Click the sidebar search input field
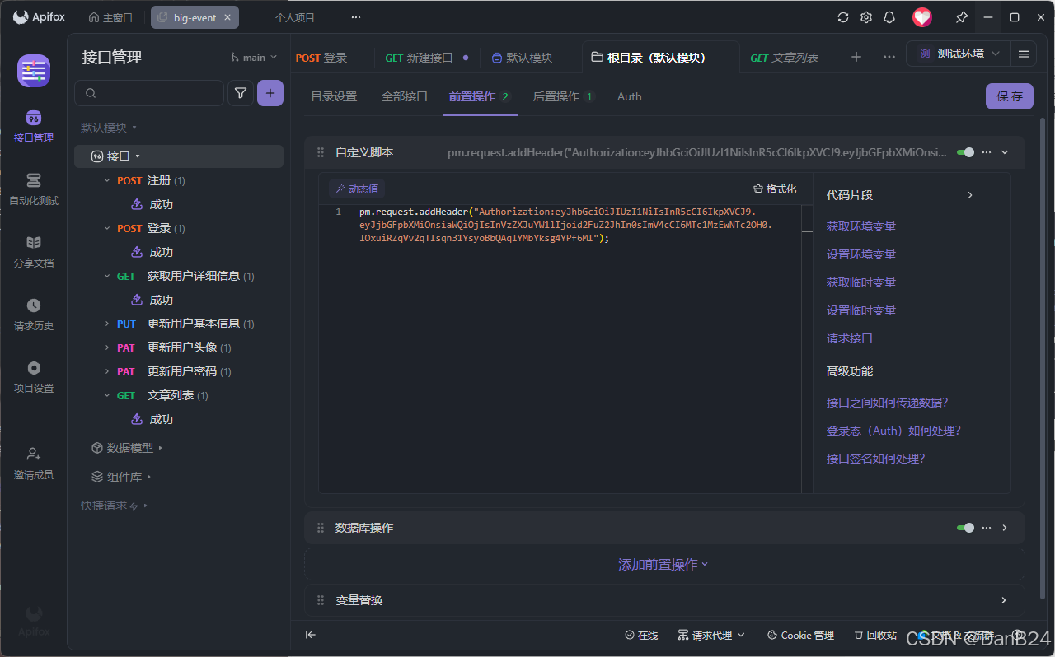 (x=149, y=93)
